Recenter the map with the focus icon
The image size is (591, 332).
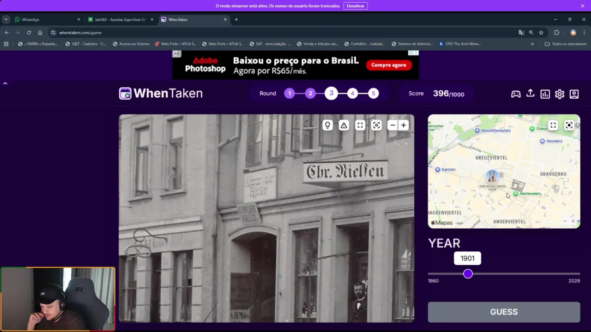pyautogui.click(x=569, y=125)
